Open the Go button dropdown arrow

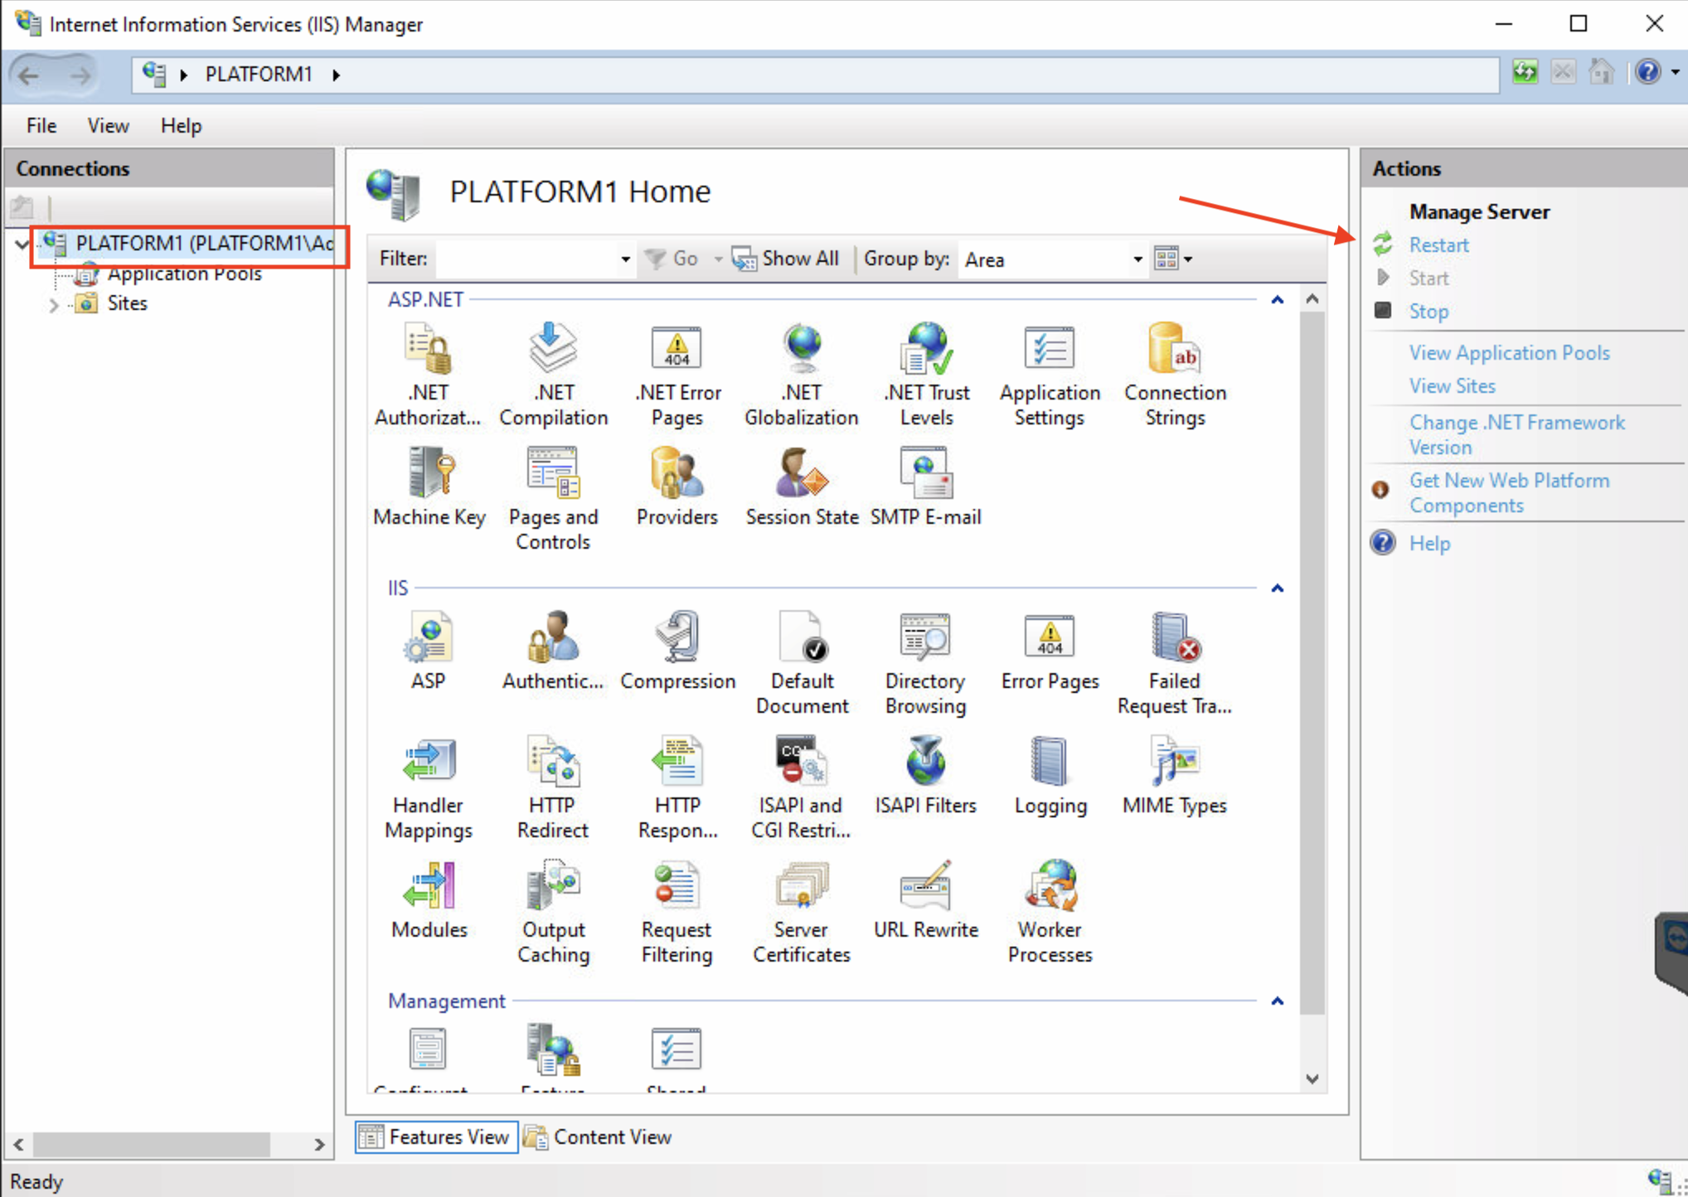pos(717,259)
